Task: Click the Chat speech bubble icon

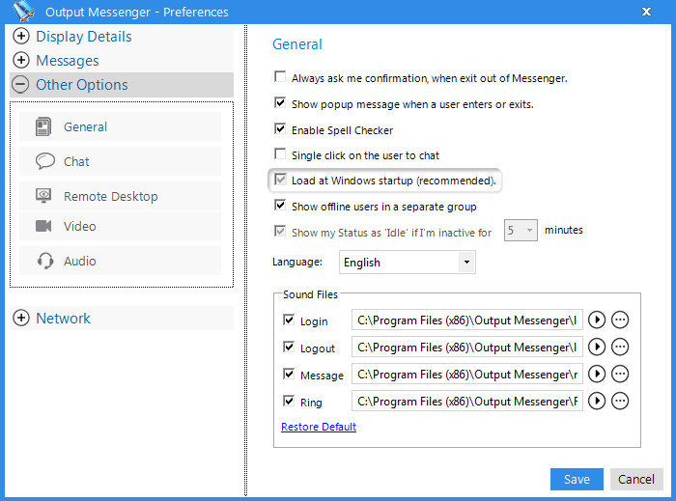Action: coord(44,161)
